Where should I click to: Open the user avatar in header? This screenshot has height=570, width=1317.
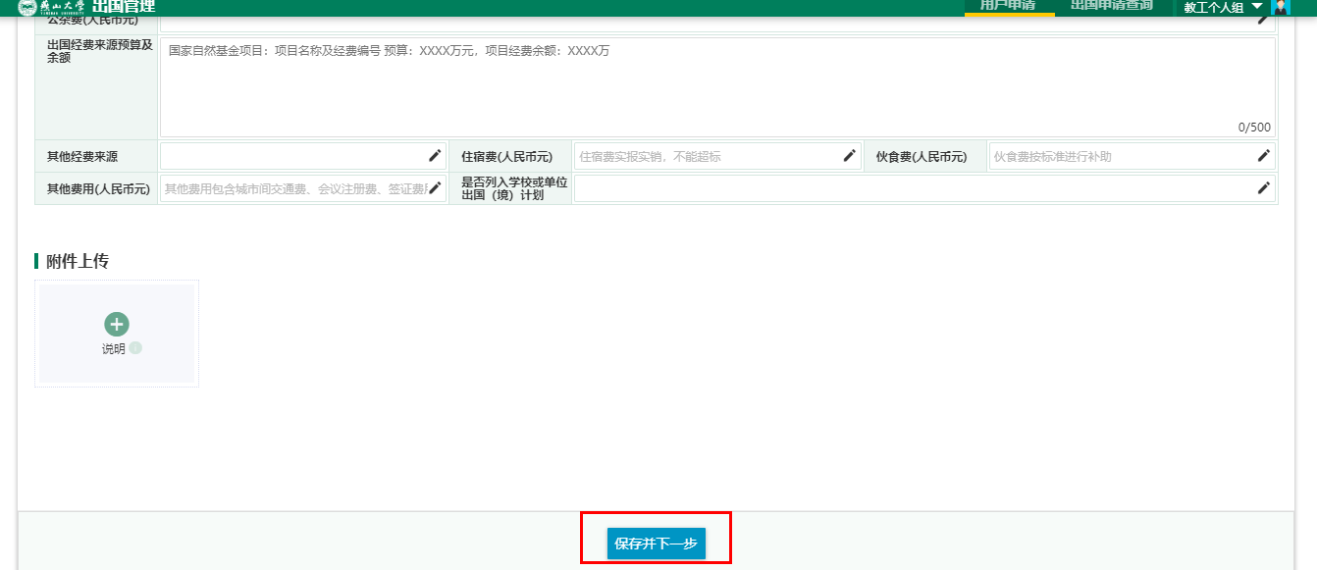pyautogui.click(x=1281, y=7)
